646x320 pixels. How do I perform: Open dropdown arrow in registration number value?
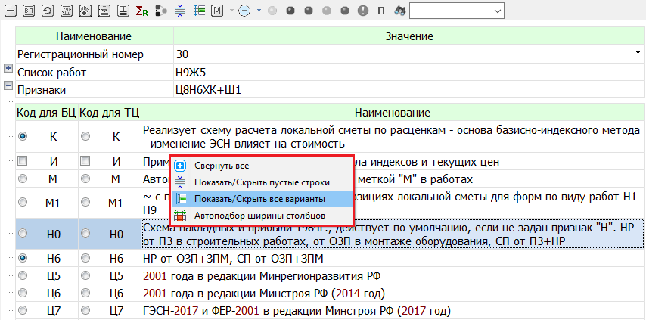tap(640, 52)
